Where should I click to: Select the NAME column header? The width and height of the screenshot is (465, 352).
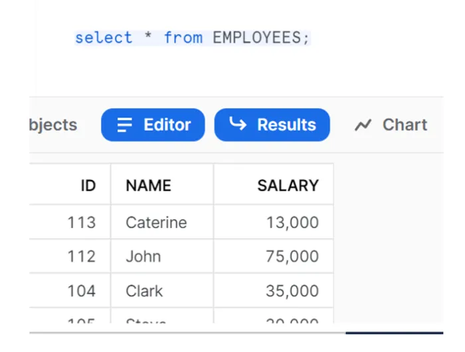(148, 186)
